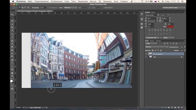Screen dimensions: 196x110
Task: Select the Quick Selection tool
Action: (12, 24)
